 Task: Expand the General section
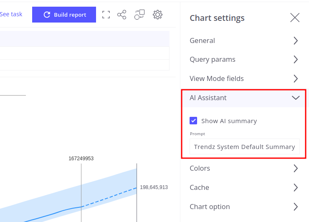coord(244,40)
